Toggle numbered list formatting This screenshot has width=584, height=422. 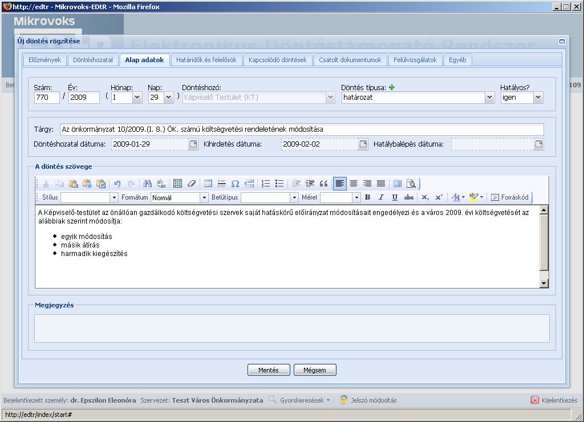click(x=266, y=184)
